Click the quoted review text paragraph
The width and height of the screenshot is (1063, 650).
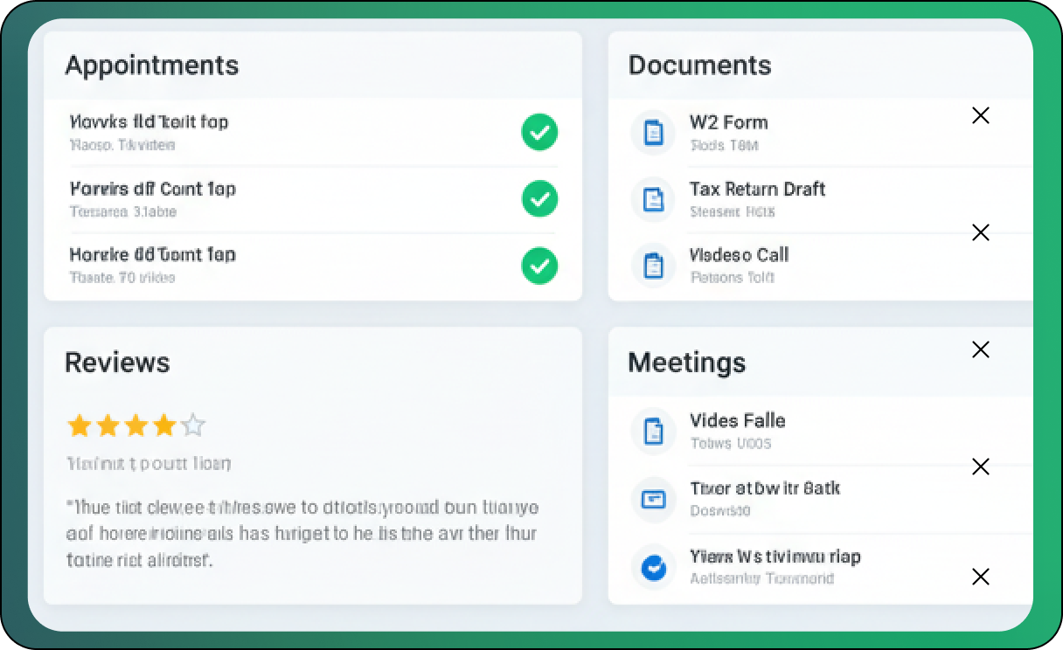[x=302, y=533]
